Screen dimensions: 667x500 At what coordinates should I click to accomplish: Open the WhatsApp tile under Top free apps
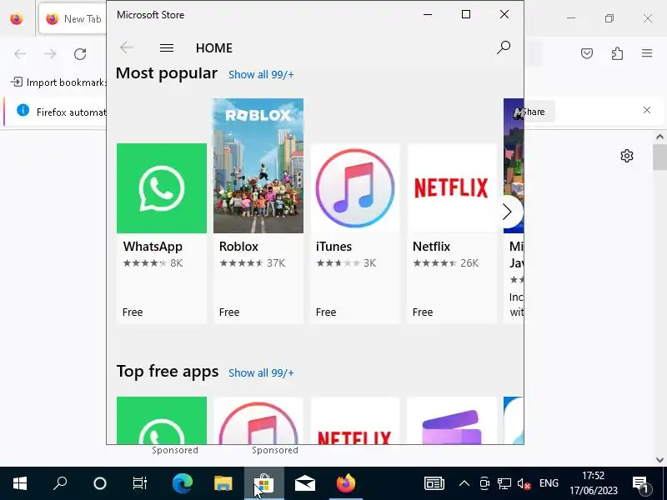[x=162, y=421]
